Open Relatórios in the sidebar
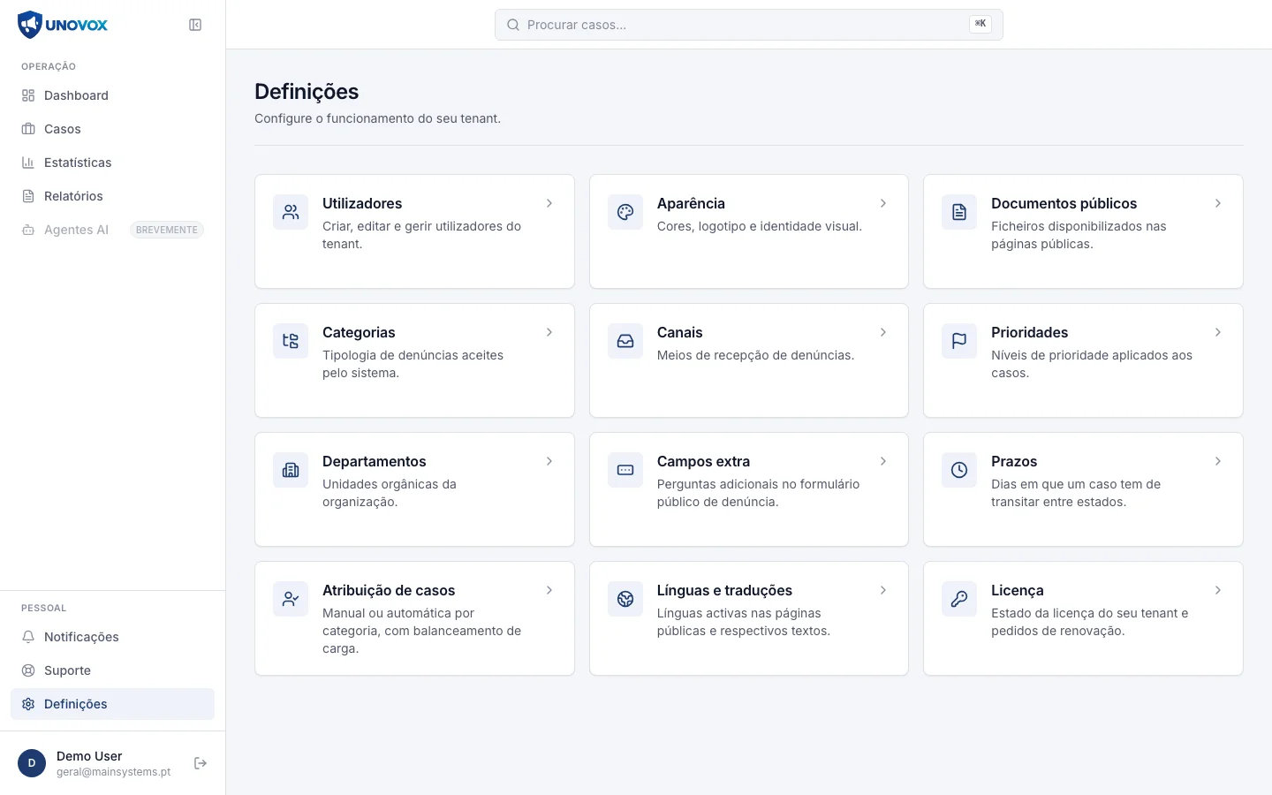 tap(112, 196)
